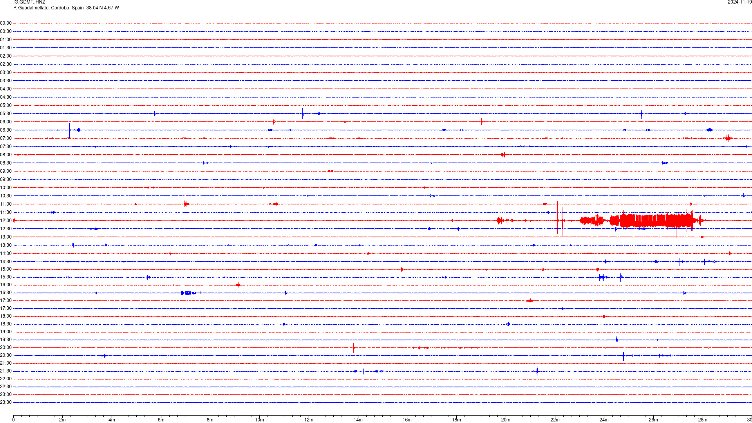
Task: Select the 04:00 time row label
Action: pyautogui.click(x=6, y=89)
